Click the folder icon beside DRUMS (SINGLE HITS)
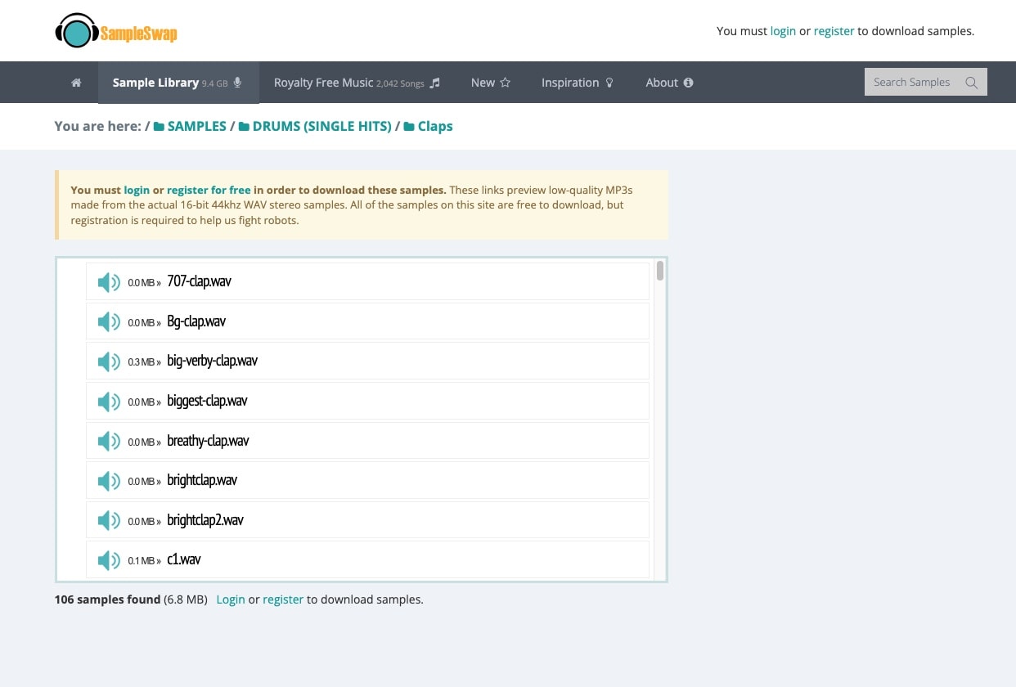This screenshot has width=1016, height=687. (x=244, y=127)
